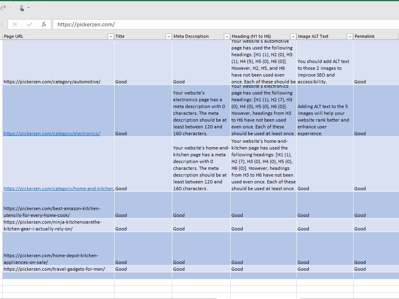Viewport: 399px width, 299px height.
Task: Select the automotive row Title 'Good' cell
Action: [143, 62]
